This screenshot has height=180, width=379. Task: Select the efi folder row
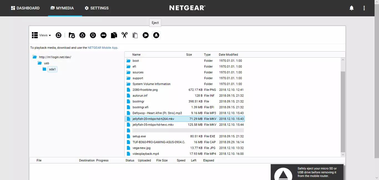click(185, 66)
